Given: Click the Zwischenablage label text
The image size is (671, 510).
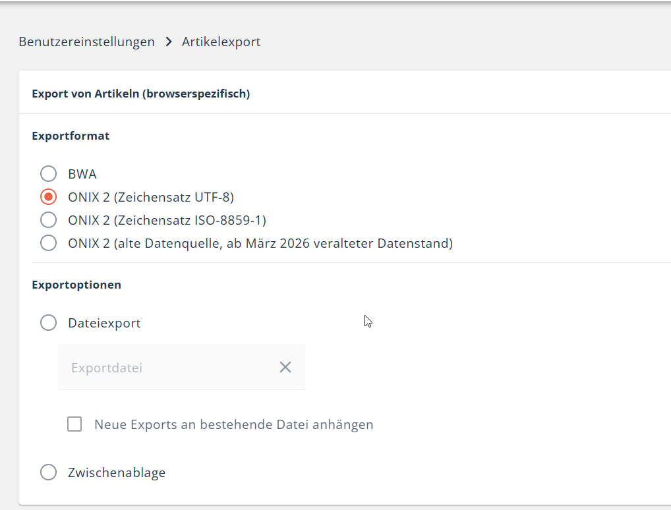Looking at the screenshot, I should [x=117, y=472].
